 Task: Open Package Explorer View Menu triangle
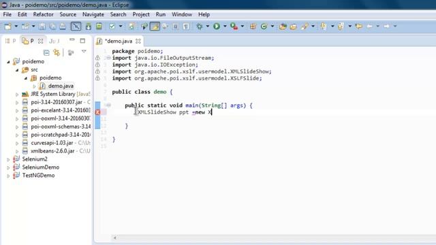point(84,52)
